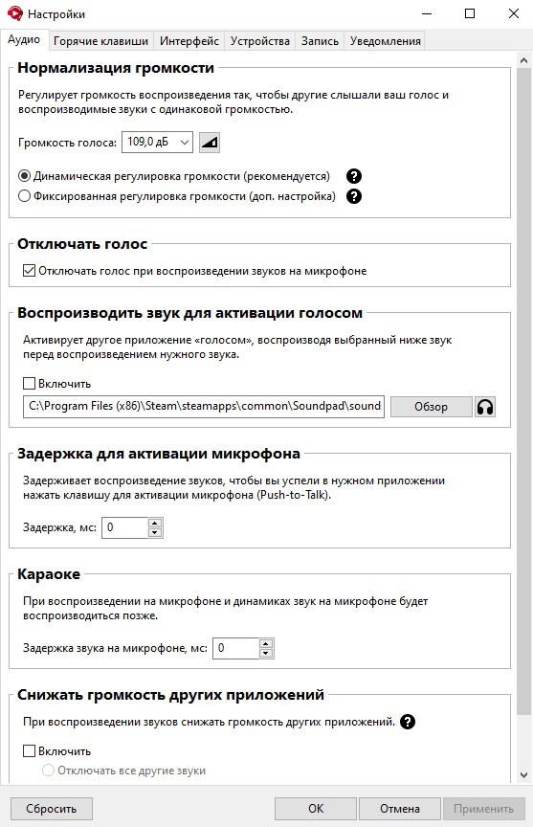Enable Включить under voice activation sound

[x=29, y=384]
